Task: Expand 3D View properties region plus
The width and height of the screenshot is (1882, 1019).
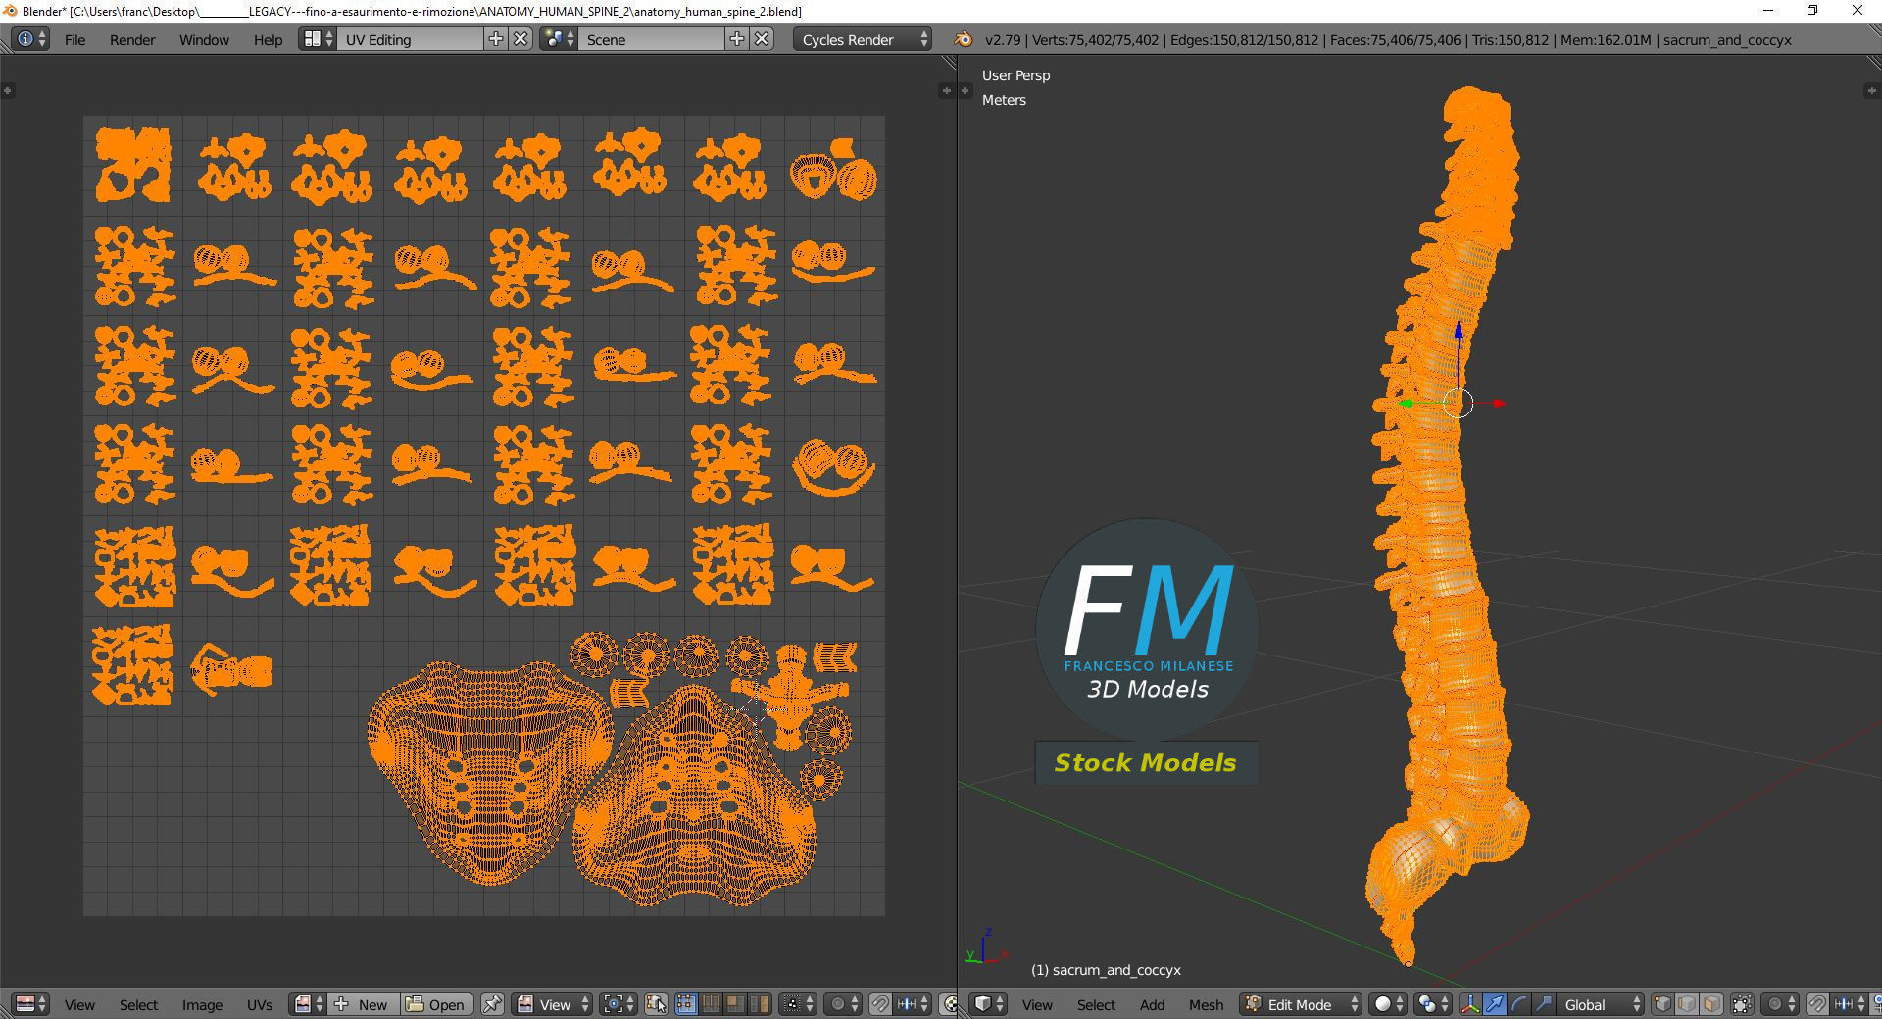Action: click(1871, 90)
